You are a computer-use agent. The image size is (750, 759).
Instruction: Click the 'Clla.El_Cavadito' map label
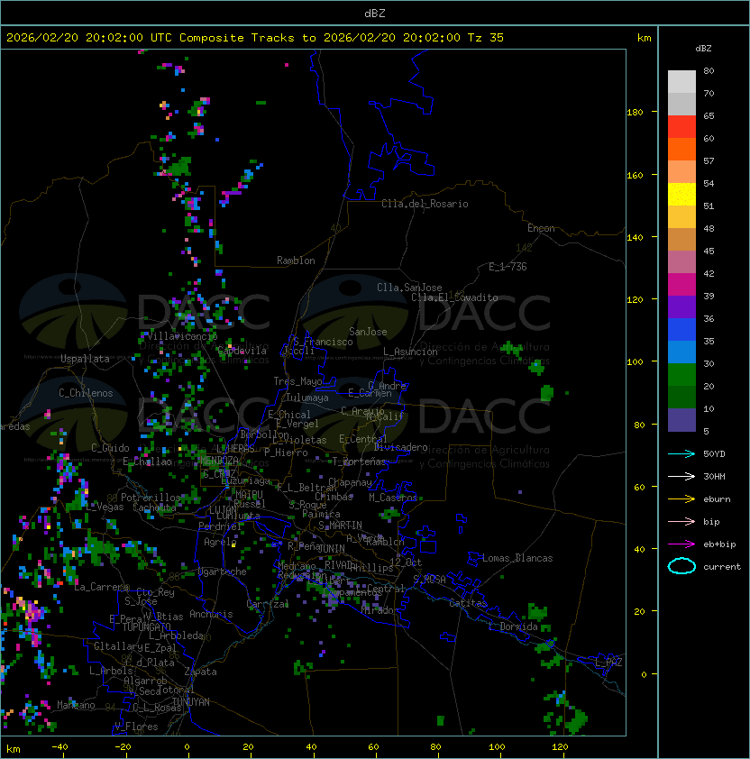point(454,297)
